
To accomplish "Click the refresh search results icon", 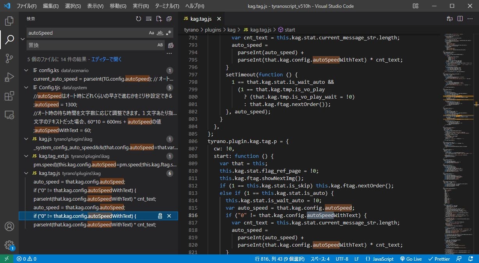I will pyautogui.click(x=139, y=19).
